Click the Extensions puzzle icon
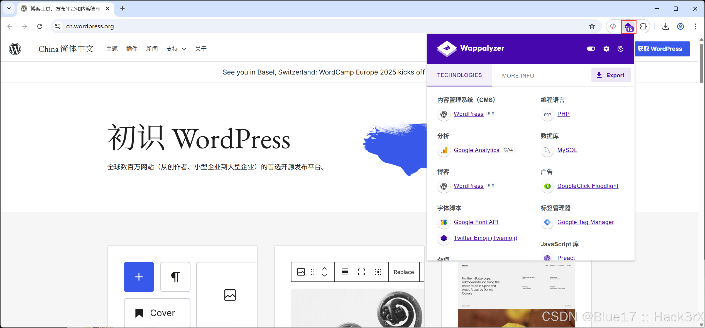This screenshot has width=705, height=328. click(643, 26)
